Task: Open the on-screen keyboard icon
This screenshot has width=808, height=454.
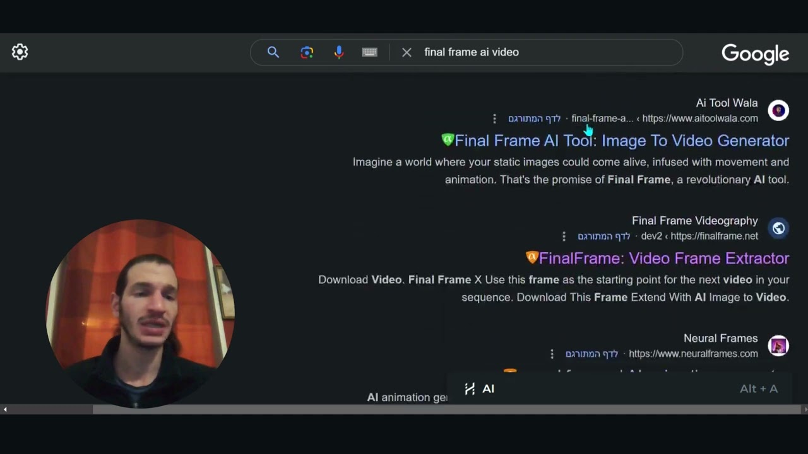Action: (x=370, y=52)
